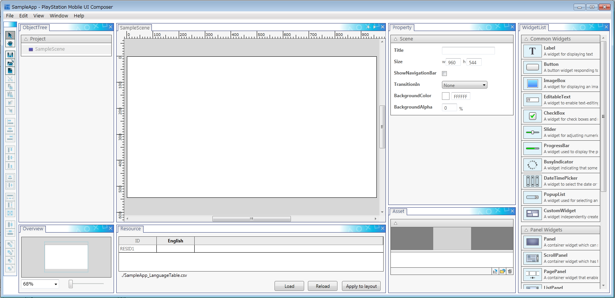Click the undo arrow icon

click(x=10, y=102)
